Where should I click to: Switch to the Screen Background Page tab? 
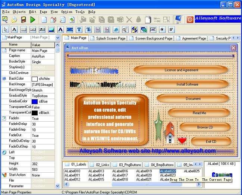[151, 38]
